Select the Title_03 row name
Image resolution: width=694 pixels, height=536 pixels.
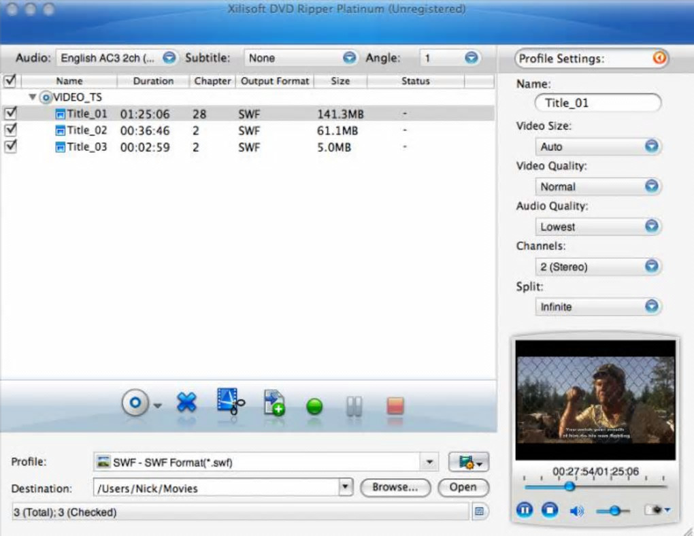pos(87,147)
